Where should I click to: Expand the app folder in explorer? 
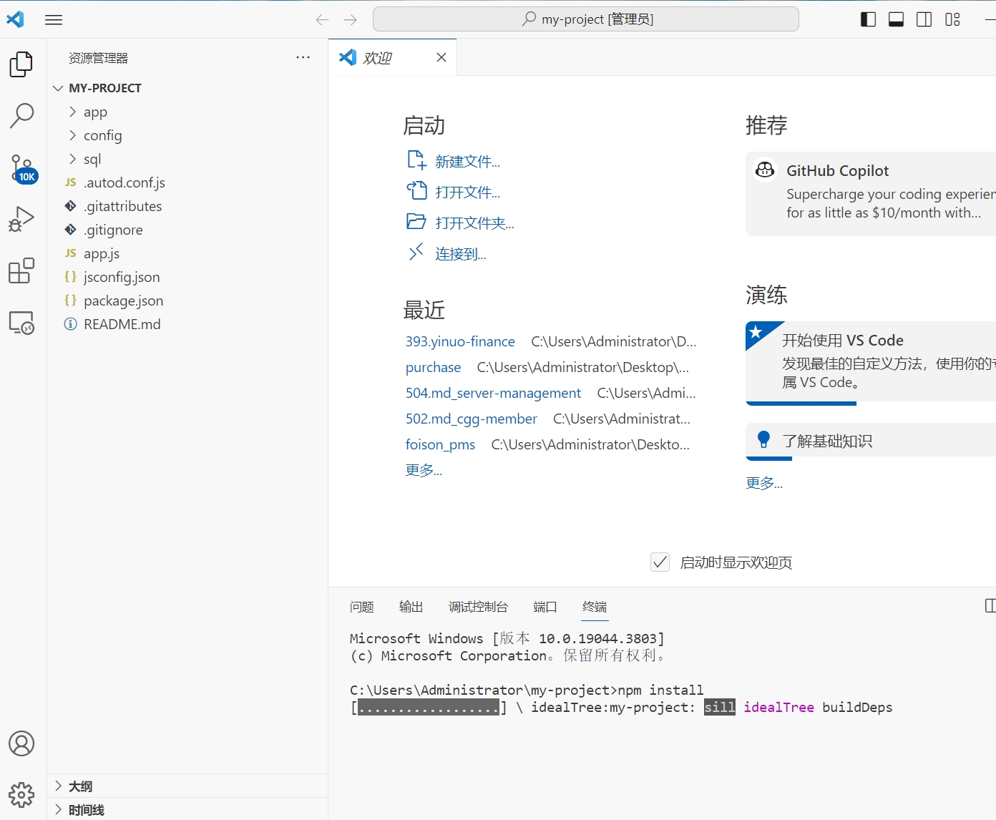[x=95, y=112]
